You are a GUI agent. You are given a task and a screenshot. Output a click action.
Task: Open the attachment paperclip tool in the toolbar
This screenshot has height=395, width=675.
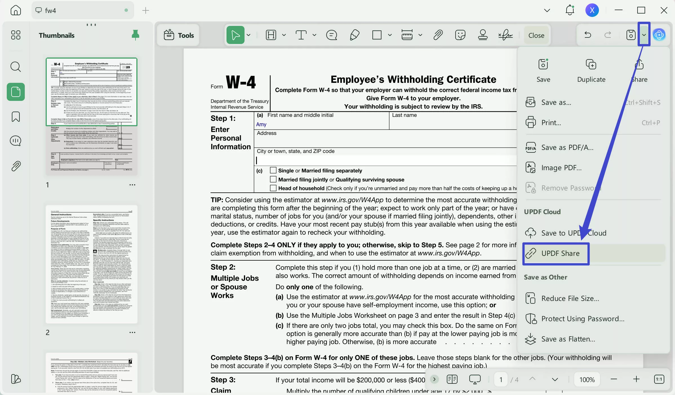click(x=438, y=35)
